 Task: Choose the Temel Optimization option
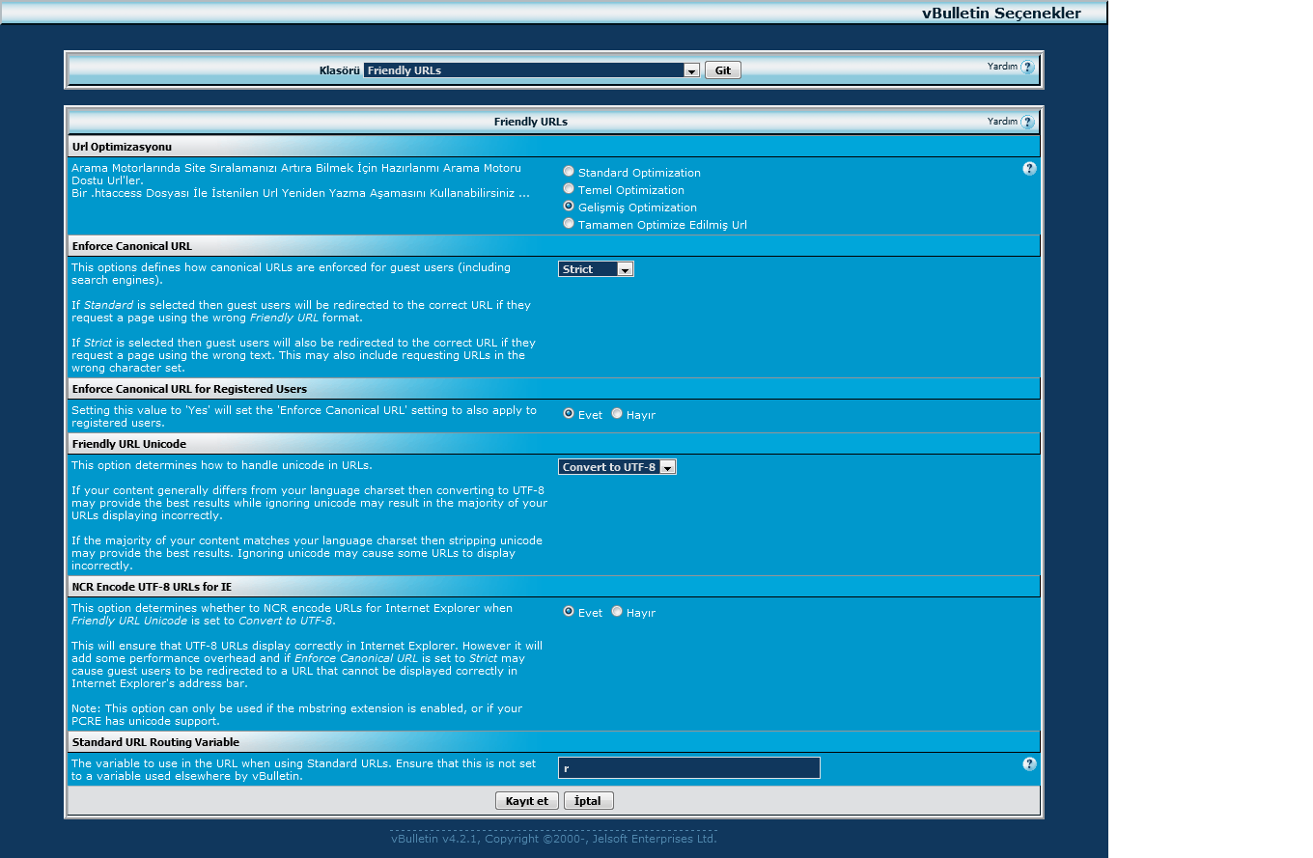point(569,188)
